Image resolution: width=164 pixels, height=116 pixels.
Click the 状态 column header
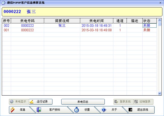pyautogui.click(x=150, y=21)
